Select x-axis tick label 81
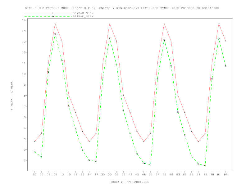 (219, 174)
